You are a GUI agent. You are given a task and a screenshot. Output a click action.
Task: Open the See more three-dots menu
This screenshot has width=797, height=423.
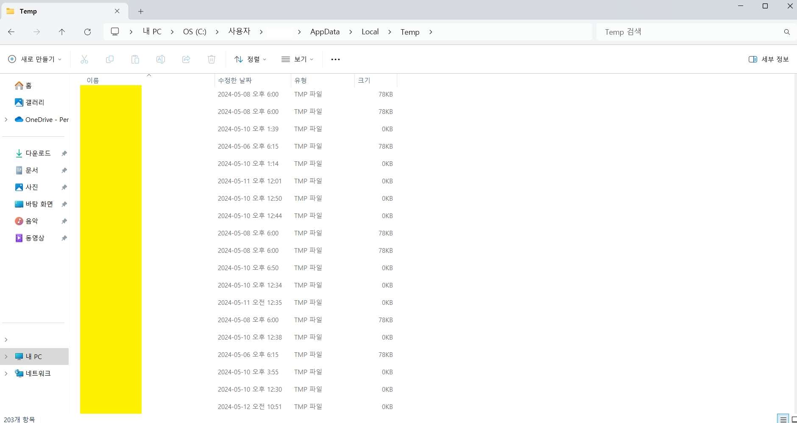click(335, 59)
